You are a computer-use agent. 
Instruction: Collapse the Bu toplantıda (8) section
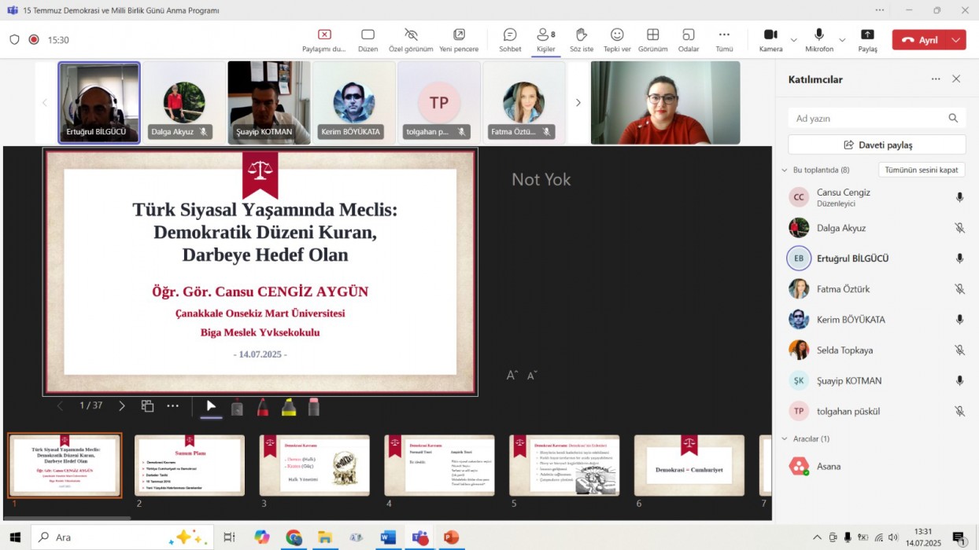point(785,170)
